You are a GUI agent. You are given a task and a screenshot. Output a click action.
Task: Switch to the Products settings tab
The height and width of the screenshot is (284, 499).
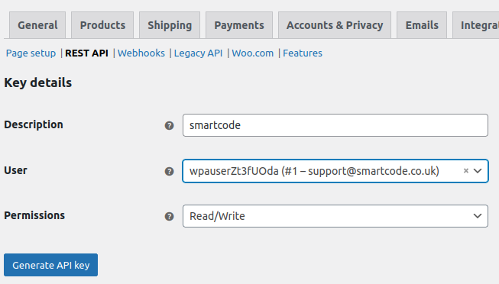pos(102,25)
